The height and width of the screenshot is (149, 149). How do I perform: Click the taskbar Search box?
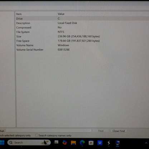[29, 143]
